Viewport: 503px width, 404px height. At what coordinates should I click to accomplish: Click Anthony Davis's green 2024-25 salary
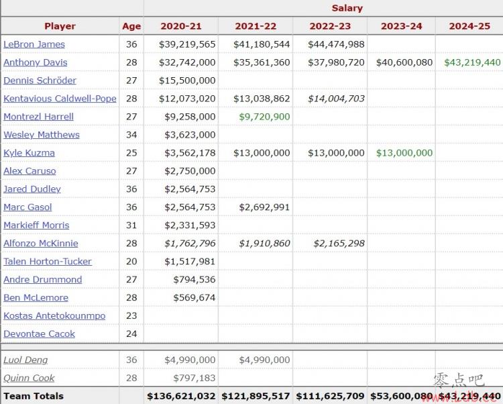pos(473,62)
